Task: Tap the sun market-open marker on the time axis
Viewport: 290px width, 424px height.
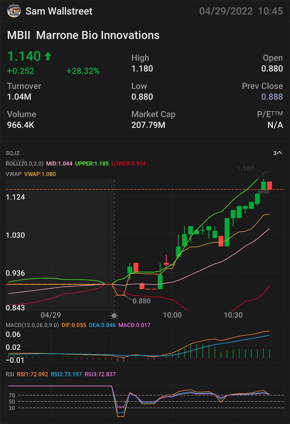Action: point(114,315)
